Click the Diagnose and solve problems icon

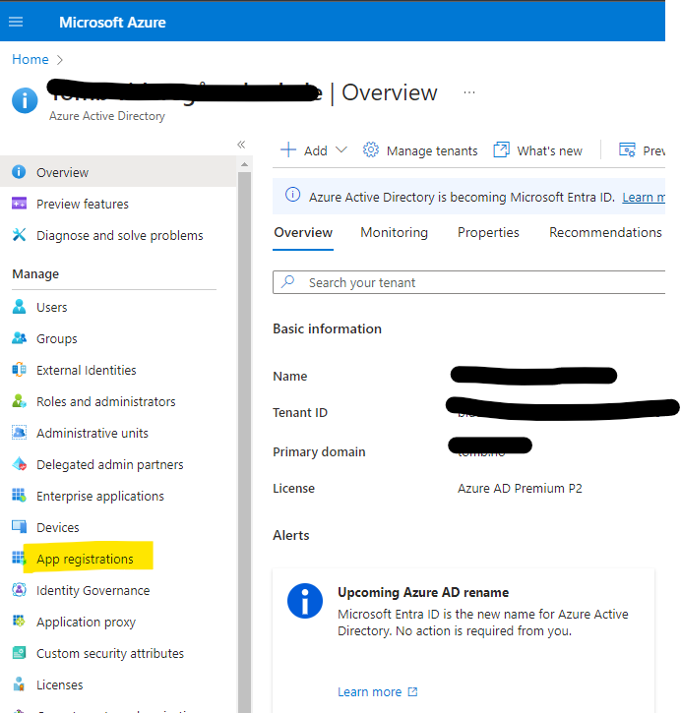(x=19, y=235)
